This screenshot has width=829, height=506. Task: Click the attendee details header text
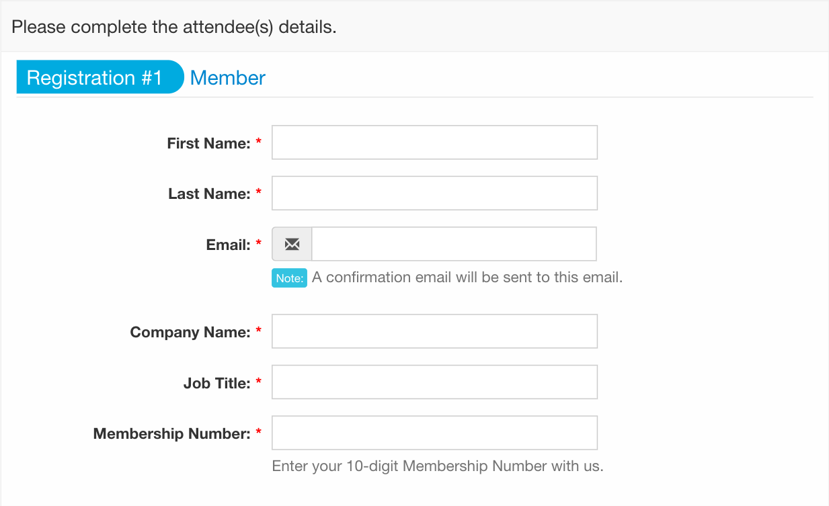coord(173,28)
